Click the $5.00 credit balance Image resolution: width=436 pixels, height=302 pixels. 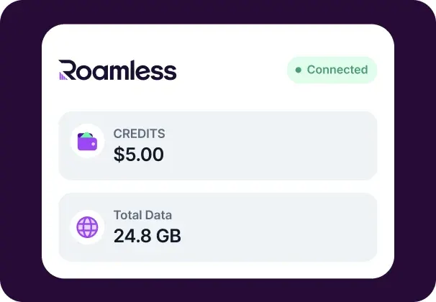pos(138,155)
